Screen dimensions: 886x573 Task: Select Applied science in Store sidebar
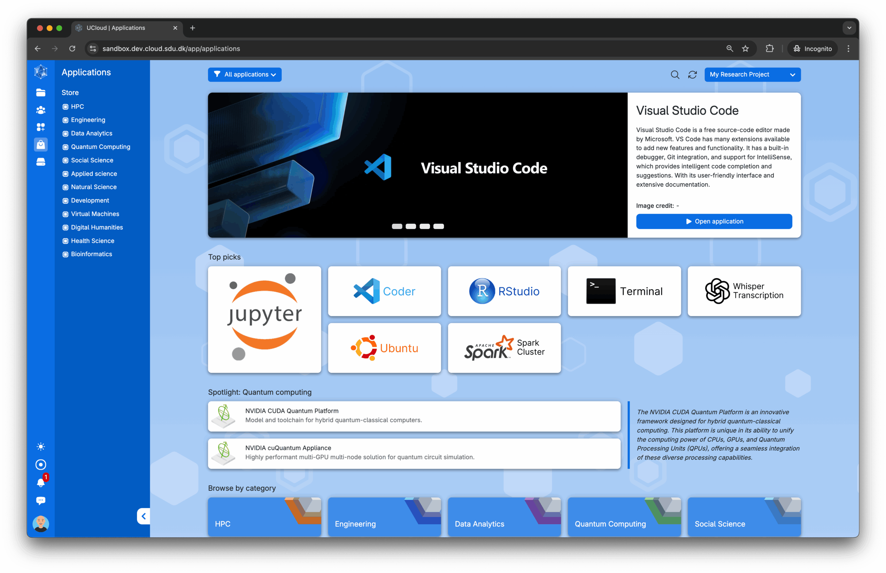pos(90,173)
